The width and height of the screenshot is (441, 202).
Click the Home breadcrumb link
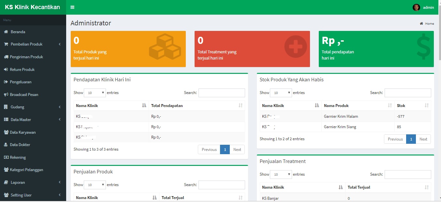pos(429,23)
